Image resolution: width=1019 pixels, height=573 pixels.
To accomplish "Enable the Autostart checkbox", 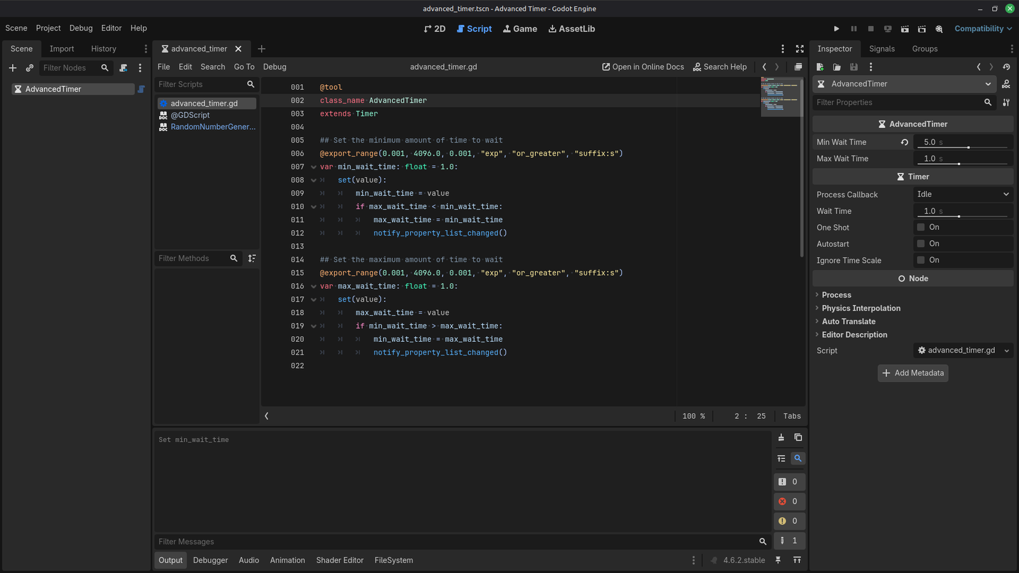I will pyautogui.click(x=921, y=244).
